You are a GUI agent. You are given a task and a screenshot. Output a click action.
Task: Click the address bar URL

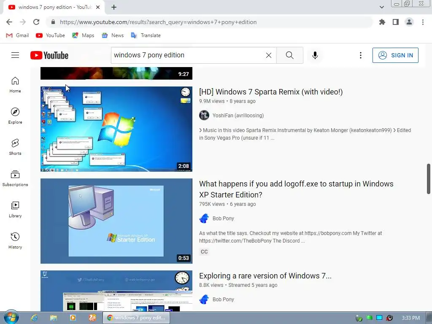[x=158, y=22]
